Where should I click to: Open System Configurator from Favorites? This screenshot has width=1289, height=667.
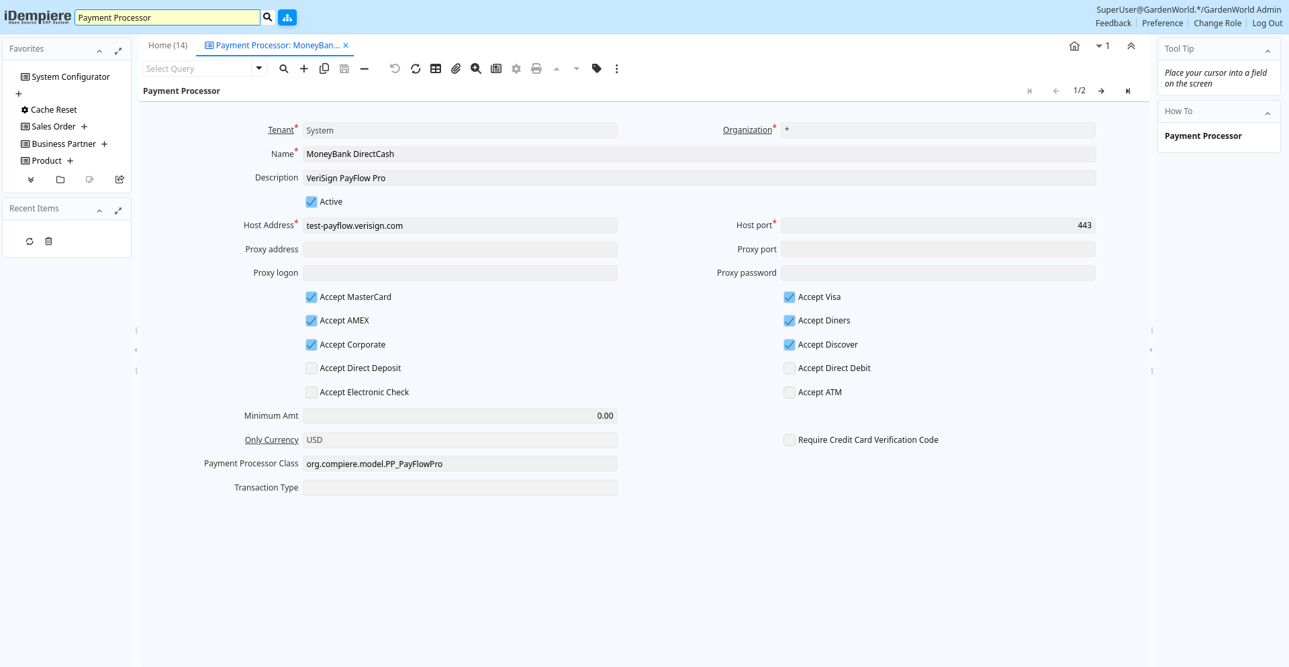[x=70, y=77]
